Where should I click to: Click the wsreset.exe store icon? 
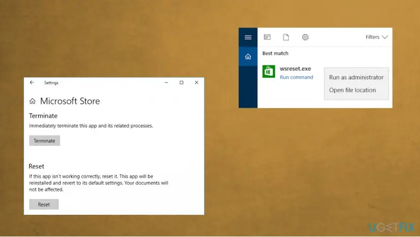pyautogui.click(x=269, y=72)
